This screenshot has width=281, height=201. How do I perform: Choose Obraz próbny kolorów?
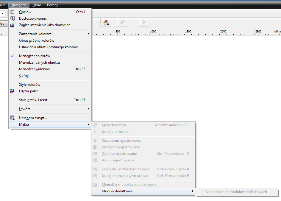[x=37, y=40]
